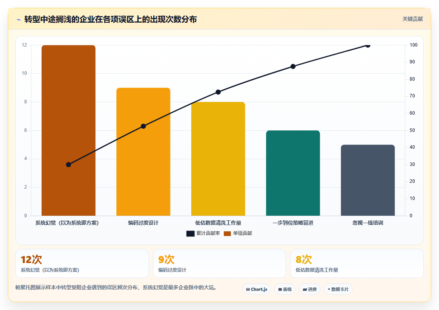This screenshot has height=310, width=439.
Task: Click the icon inside the 进度 chip
Action: pos(305,290)
